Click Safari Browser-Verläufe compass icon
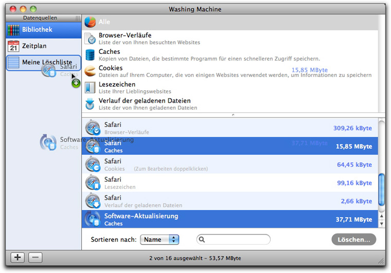 [93, 128]
